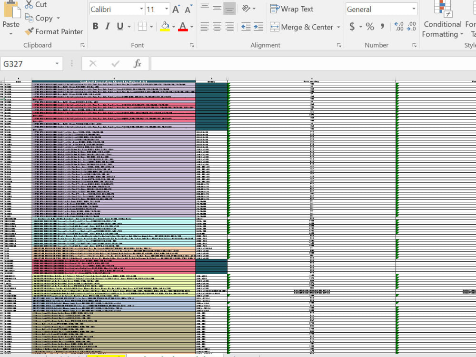The image size is (476, 357).
Task: Click Increase Decimal icon
Action: click(399, 26)
